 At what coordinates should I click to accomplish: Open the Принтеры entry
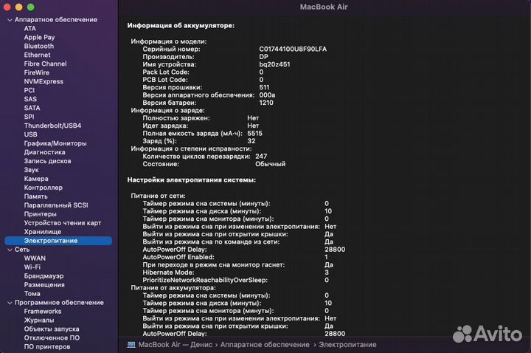tap(40, 214)
